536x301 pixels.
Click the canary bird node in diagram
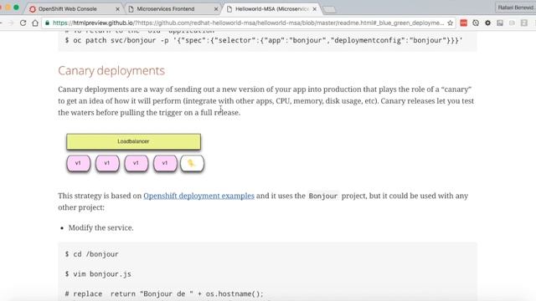click(x=192, y=163)
